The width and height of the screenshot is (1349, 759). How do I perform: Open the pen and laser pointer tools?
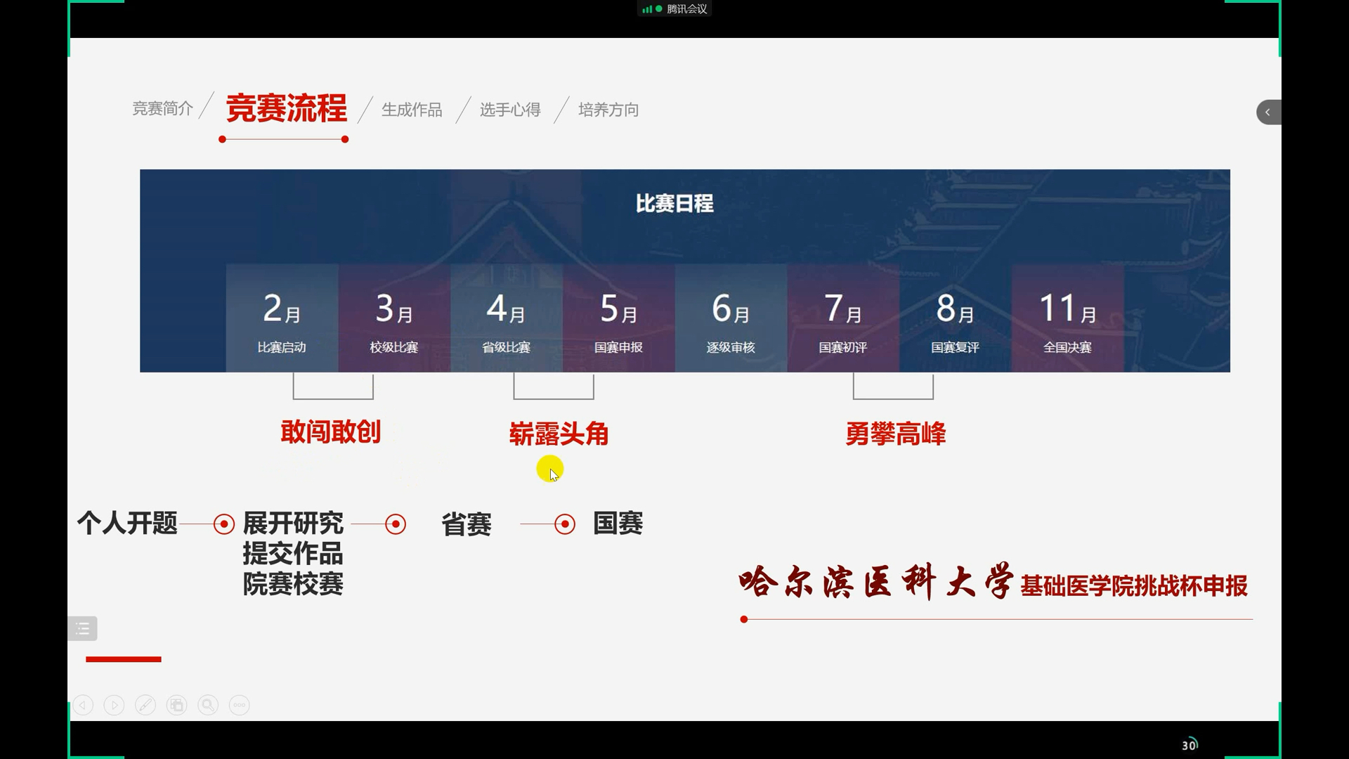point(145,705)
